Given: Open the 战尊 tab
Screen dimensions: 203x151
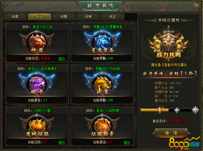Looking at the screenshot, I should click(64, 17).
